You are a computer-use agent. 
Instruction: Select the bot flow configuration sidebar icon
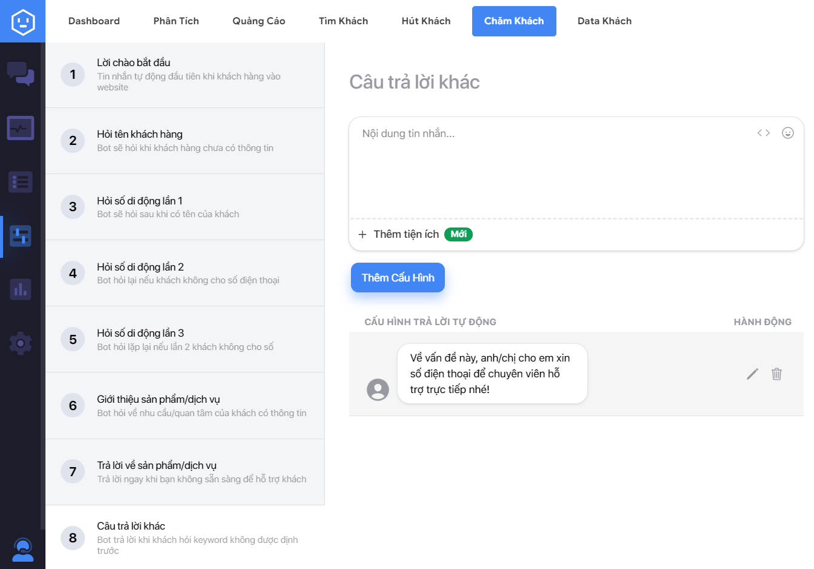click(x=21, y=235)
